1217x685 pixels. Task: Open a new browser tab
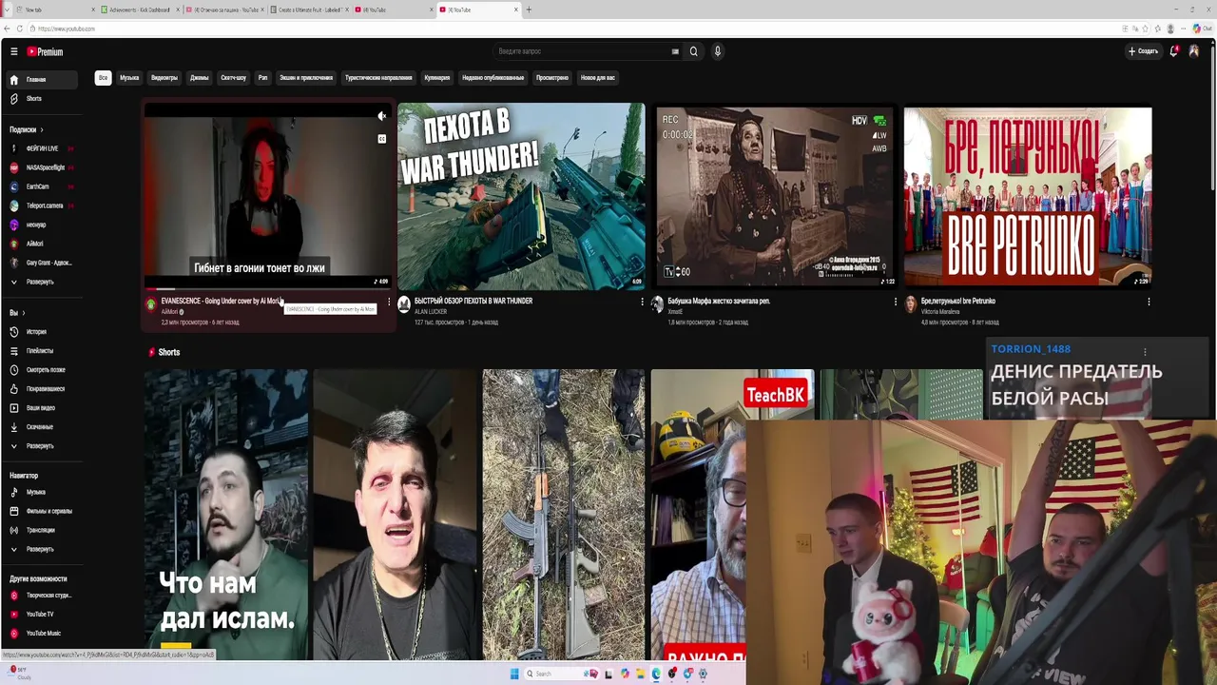pos(529,10)
